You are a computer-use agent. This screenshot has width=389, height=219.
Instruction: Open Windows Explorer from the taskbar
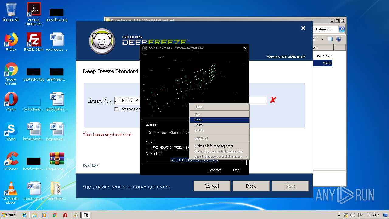click(x=34, y=215)
